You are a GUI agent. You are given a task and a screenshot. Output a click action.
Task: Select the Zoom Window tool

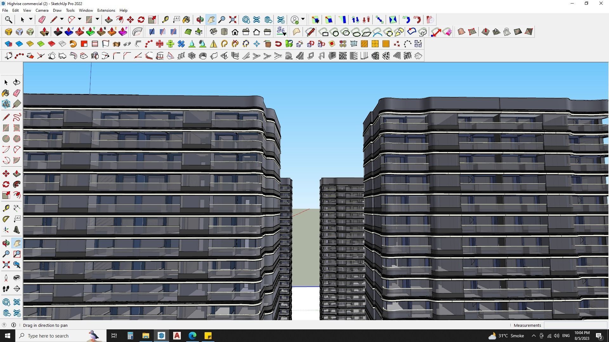coord(17,254)
